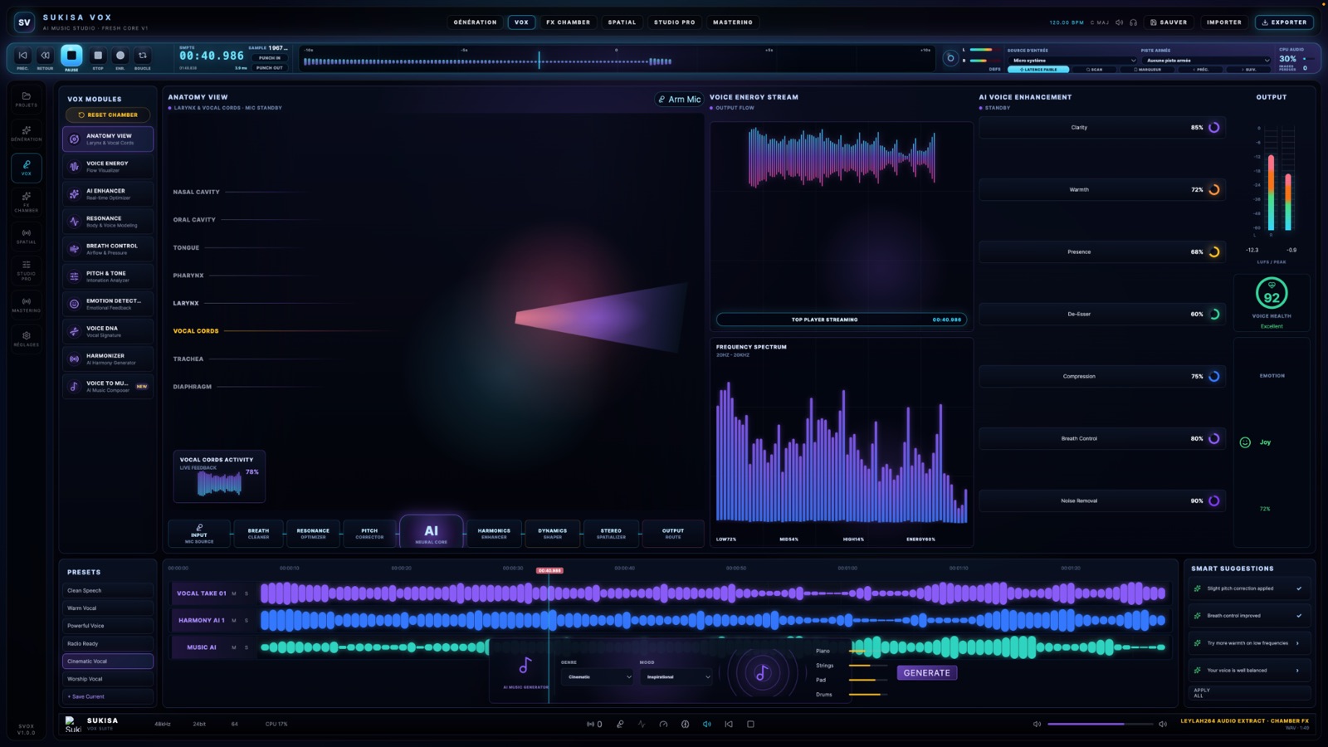Toggle the Latence Faible option

[x=1038, y=70]
